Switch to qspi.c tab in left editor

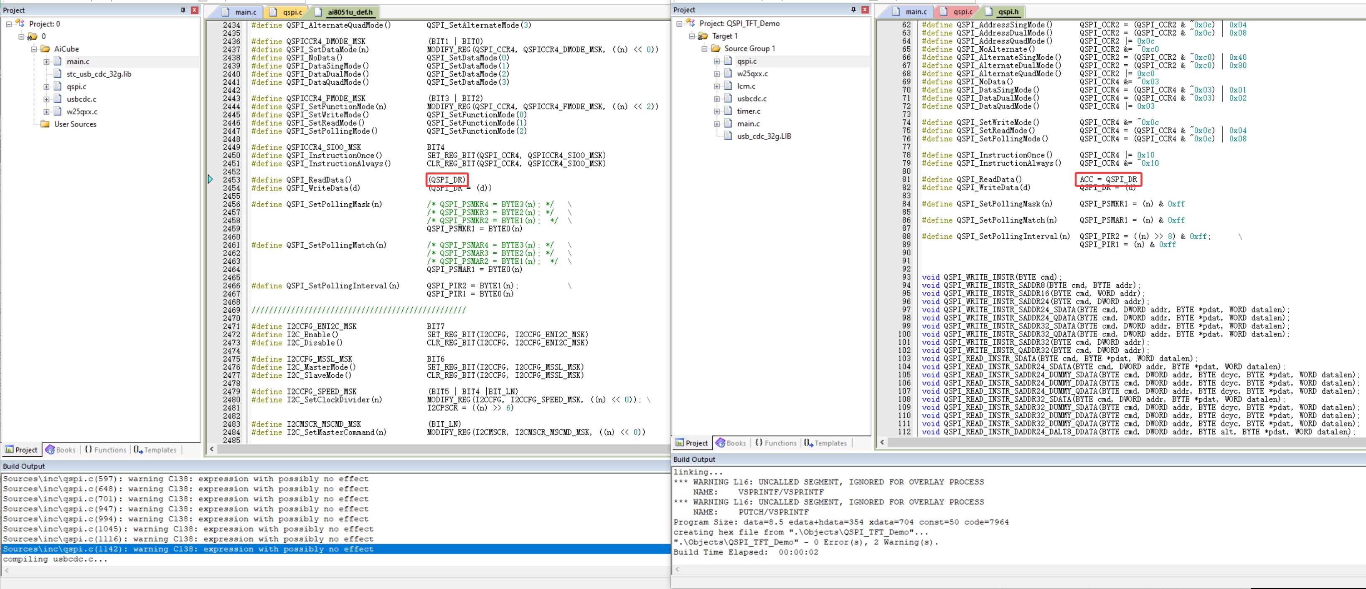286,12
